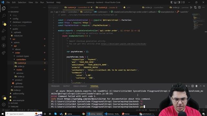
Task: Toggle primary side bar layout button
Action: tap(172, 2)
